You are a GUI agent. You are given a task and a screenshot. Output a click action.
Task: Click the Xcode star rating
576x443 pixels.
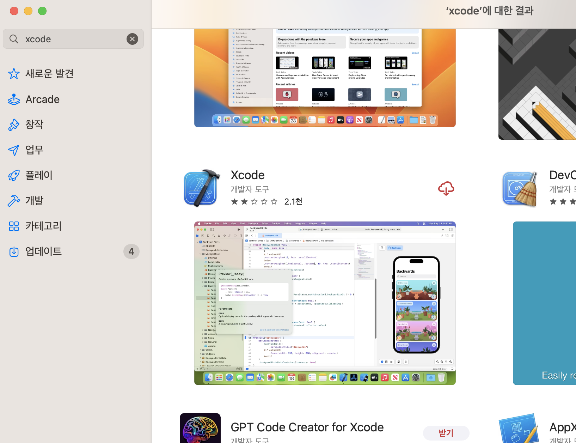[x=254, y=202]
